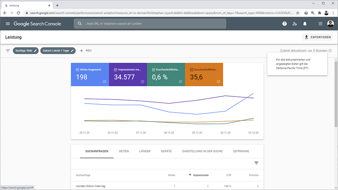Viewport: 338px width, 190px height.
Task: Show help for Zuletzt aktualisiert
Action: tap(330, 51)
